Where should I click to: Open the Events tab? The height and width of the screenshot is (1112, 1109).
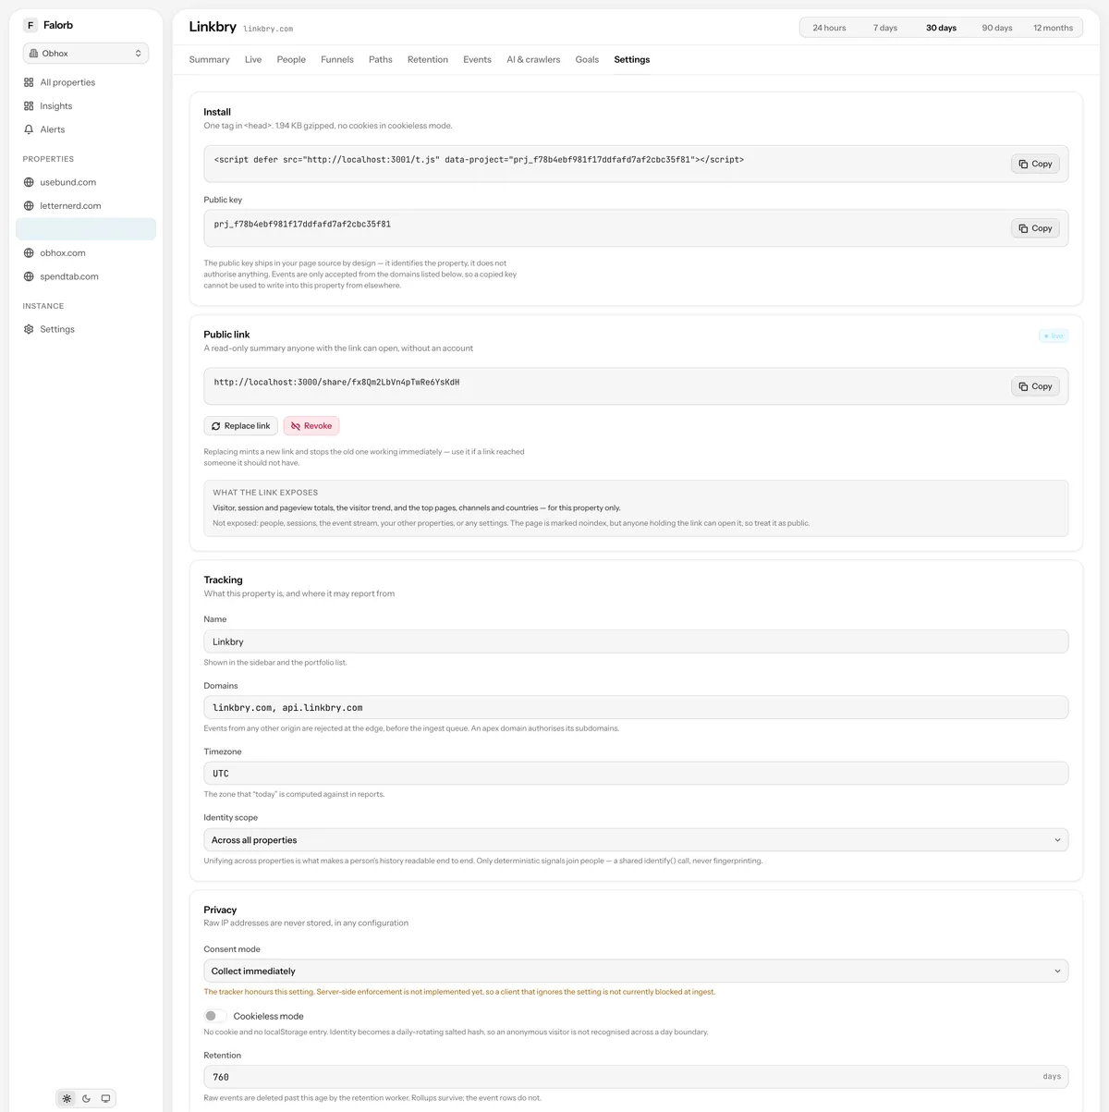pyautogui.click(x=478, y=59)
